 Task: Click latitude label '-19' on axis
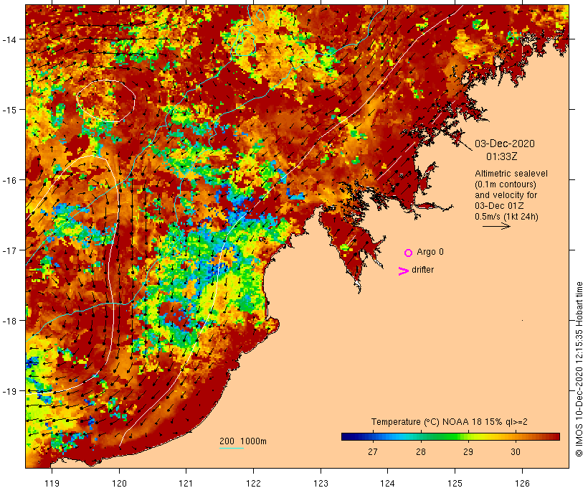click(x=9, y=391)
